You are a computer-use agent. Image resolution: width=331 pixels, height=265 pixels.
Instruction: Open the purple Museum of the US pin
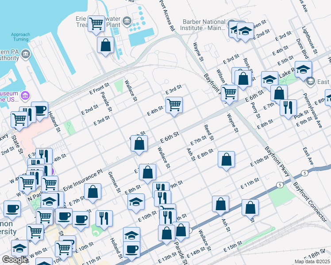point(25,96)
